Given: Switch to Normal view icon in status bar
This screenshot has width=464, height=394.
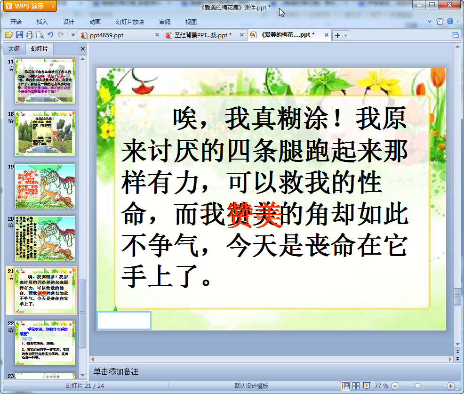Looking at the screenshot, I should click(345, 386).
